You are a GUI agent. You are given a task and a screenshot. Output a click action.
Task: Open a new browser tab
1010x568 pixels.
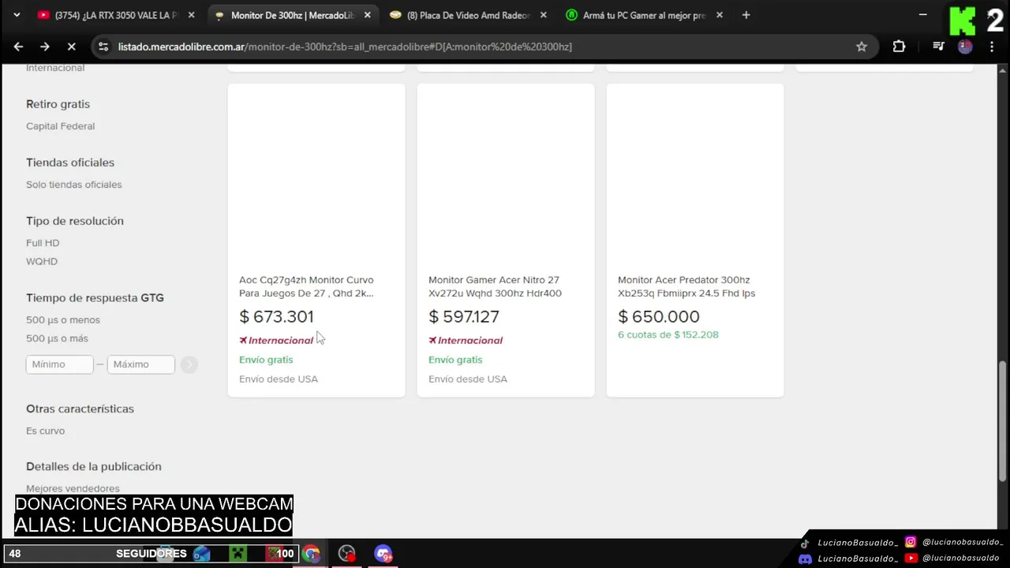click(746, 15)
